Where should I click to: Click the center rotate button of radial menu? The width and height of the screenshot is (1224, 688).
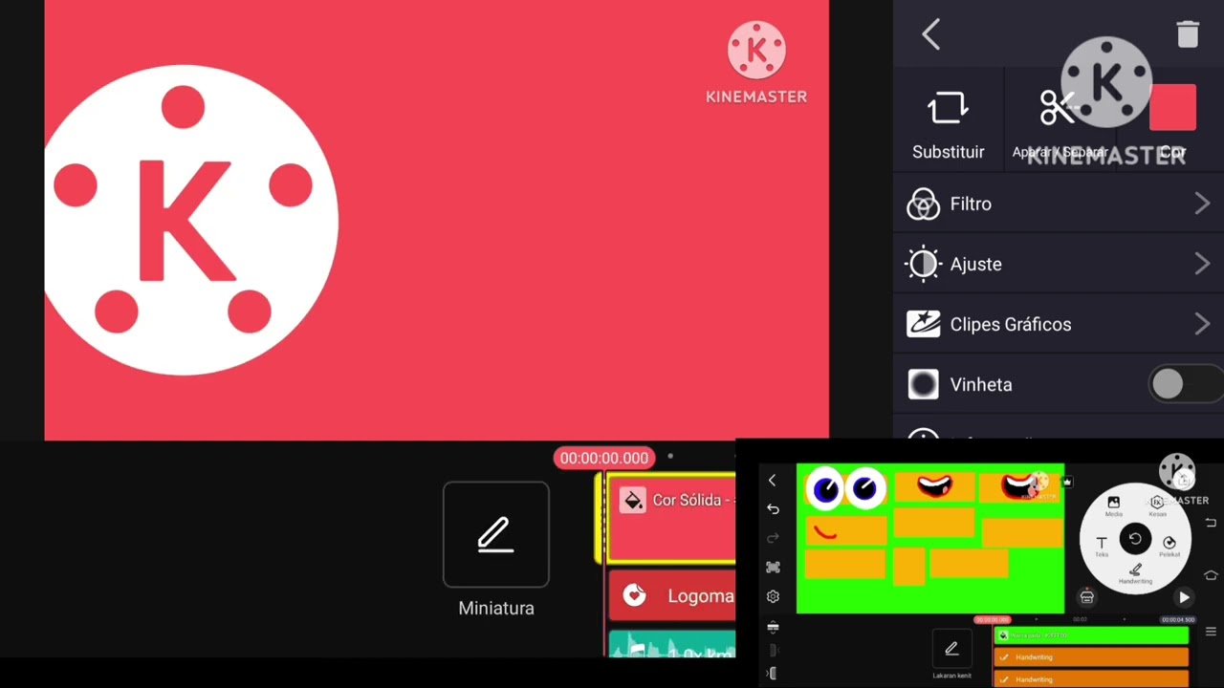click(x=1135, y=539)
